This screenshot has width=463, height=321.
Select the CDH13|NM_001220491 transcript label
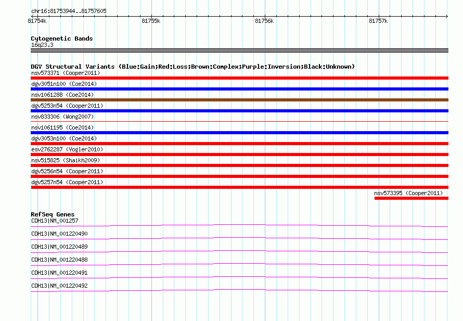tap(59, 273)
